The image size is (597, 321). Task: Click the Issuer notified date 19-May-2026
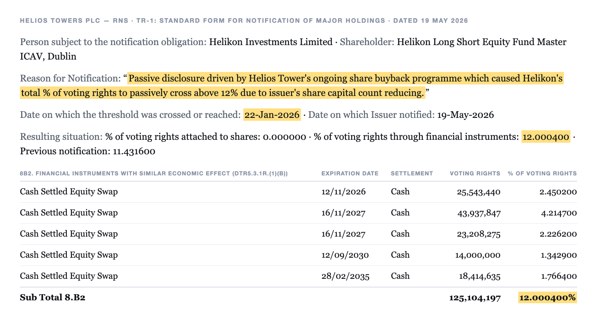tap(466, 115)
